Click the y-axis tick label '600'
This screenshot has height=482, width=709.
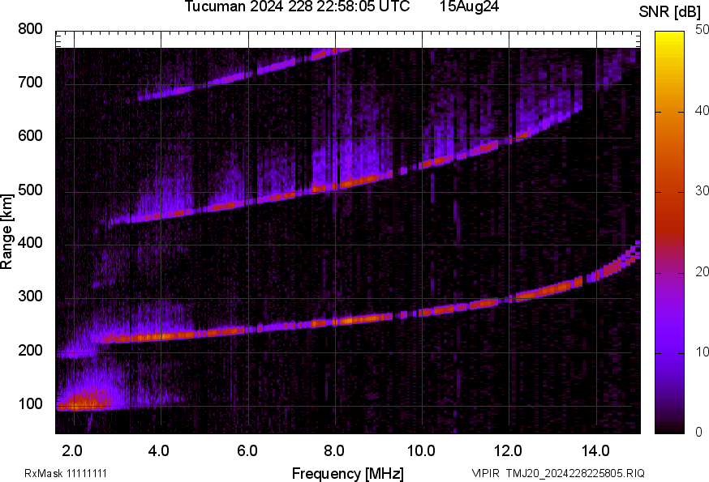tap(30, 135)
